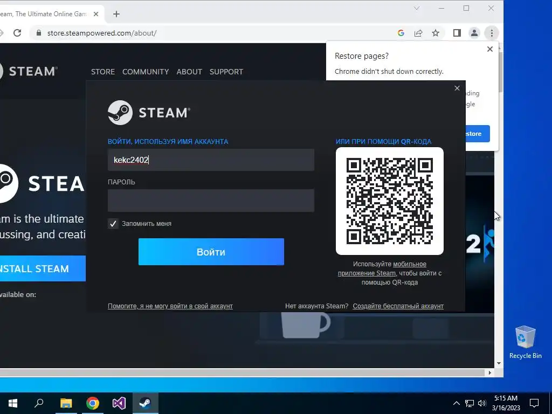552x414 pixels.
Task: Reload the Steam about page
Action: [17, 33]
